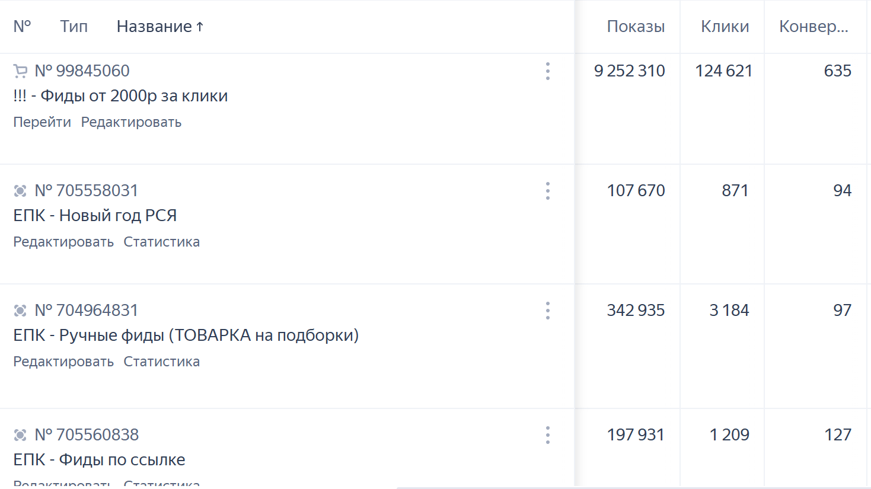Click the shopping cart icon beside campaign № 99845060

[20, 71]
